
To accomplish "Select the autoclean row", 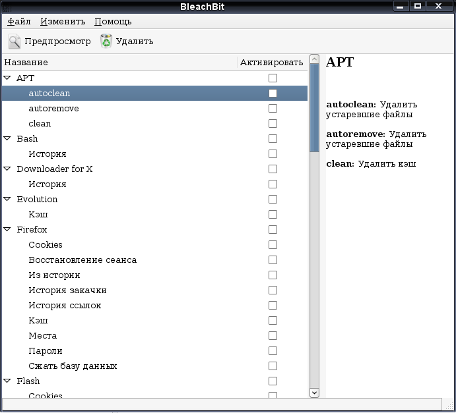I will [x=154, y=93].
